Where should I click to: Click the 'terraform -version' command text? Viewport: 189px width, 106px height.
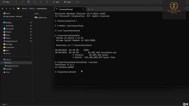(87, 62)
